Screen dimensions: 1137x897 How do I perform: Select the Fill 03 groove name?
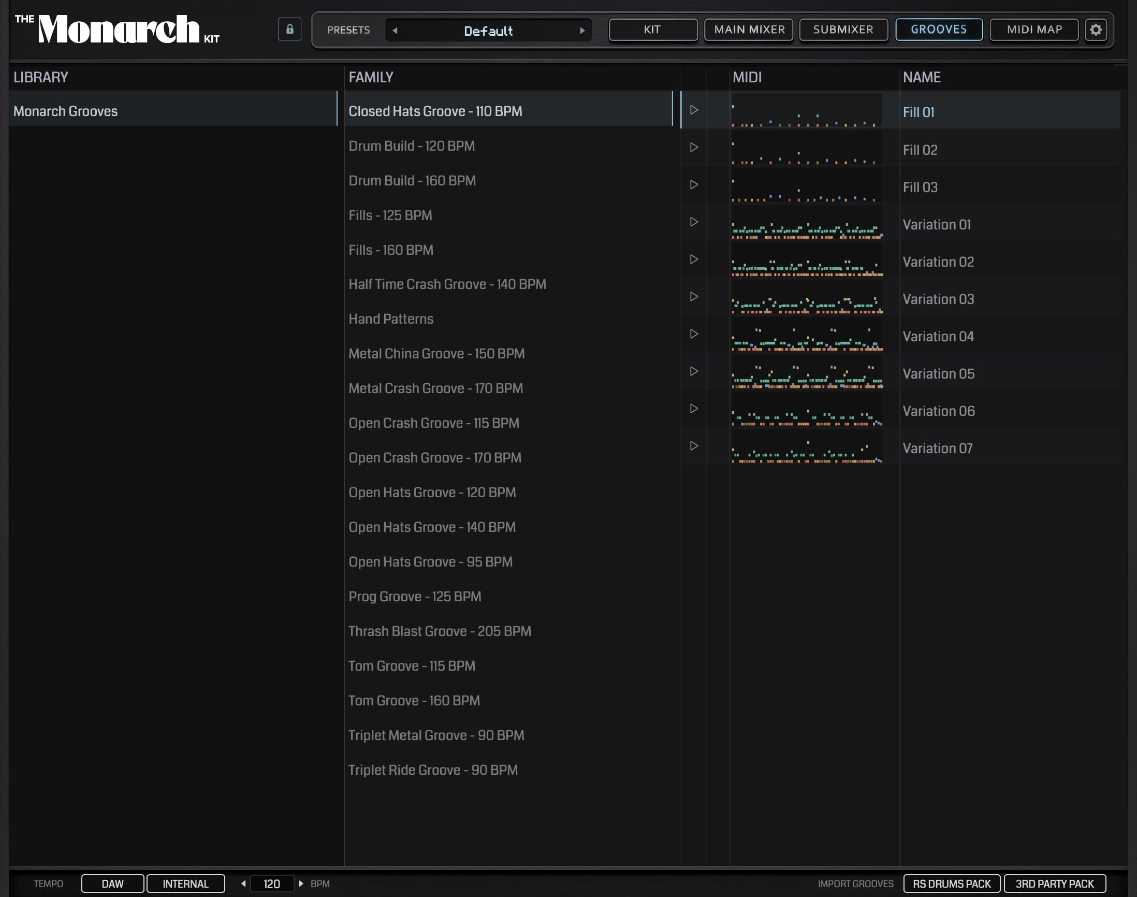920,187
